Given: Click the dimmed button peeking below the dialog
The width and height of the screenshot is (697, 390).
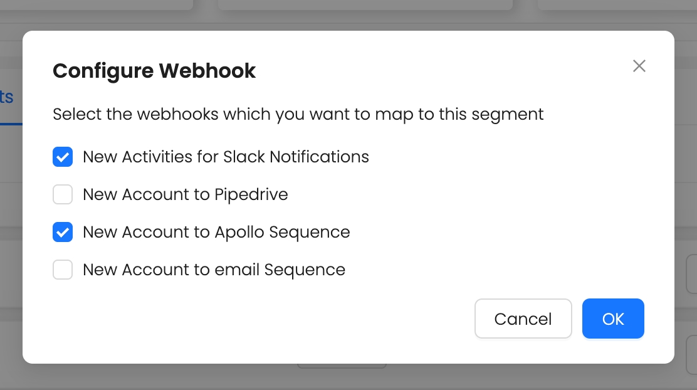Looking at the screenshot, I should coord(342,366).
